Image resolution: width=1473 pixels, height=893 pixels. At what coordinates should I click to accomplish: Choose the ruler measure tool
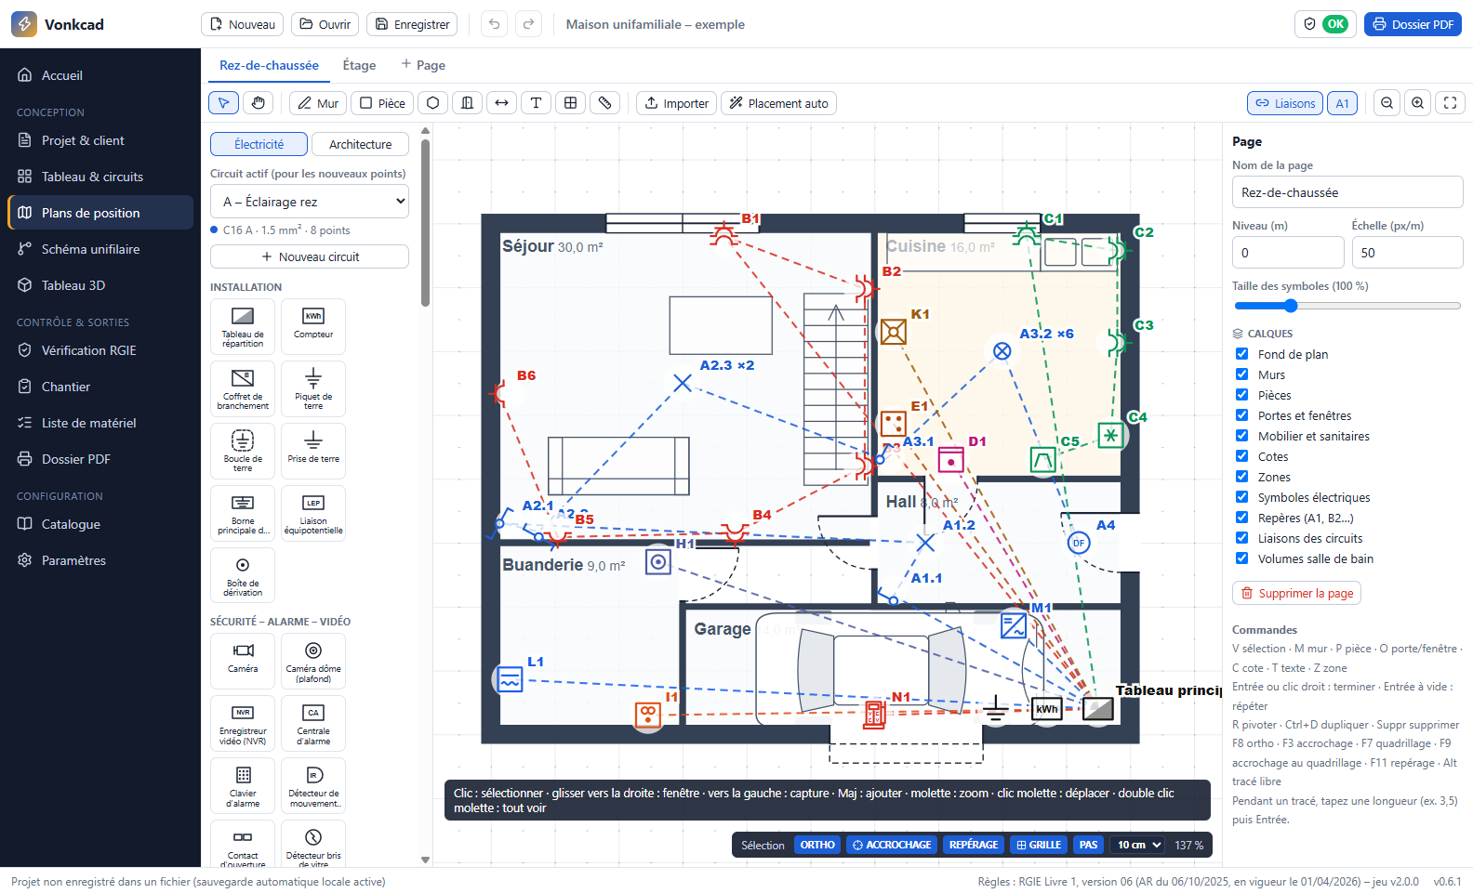[x=605, y=103]
